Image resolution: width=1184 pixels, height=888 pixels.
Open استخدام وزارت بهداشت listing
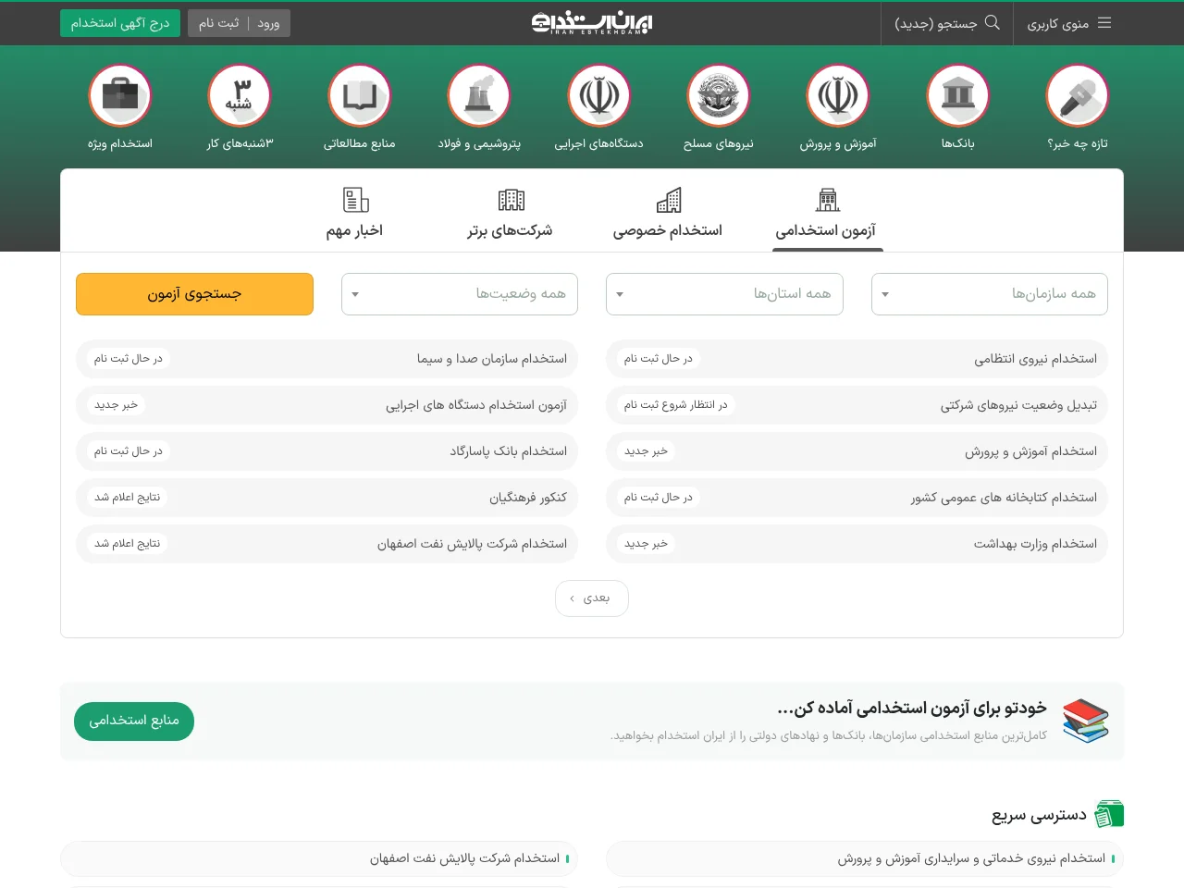[857, 544]
